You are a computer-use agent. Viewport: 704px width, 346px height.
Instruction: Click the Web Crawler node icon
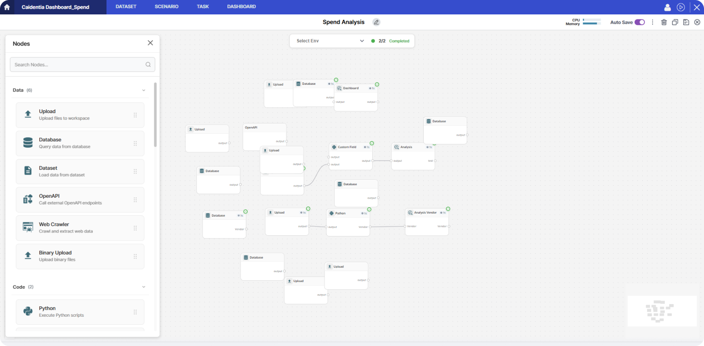tap(28, 227)
